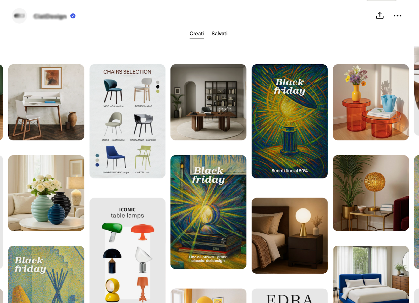This screenshot has height=303, width=419.
Task: Open the Iconic table lamps pin
Action: 127,250
